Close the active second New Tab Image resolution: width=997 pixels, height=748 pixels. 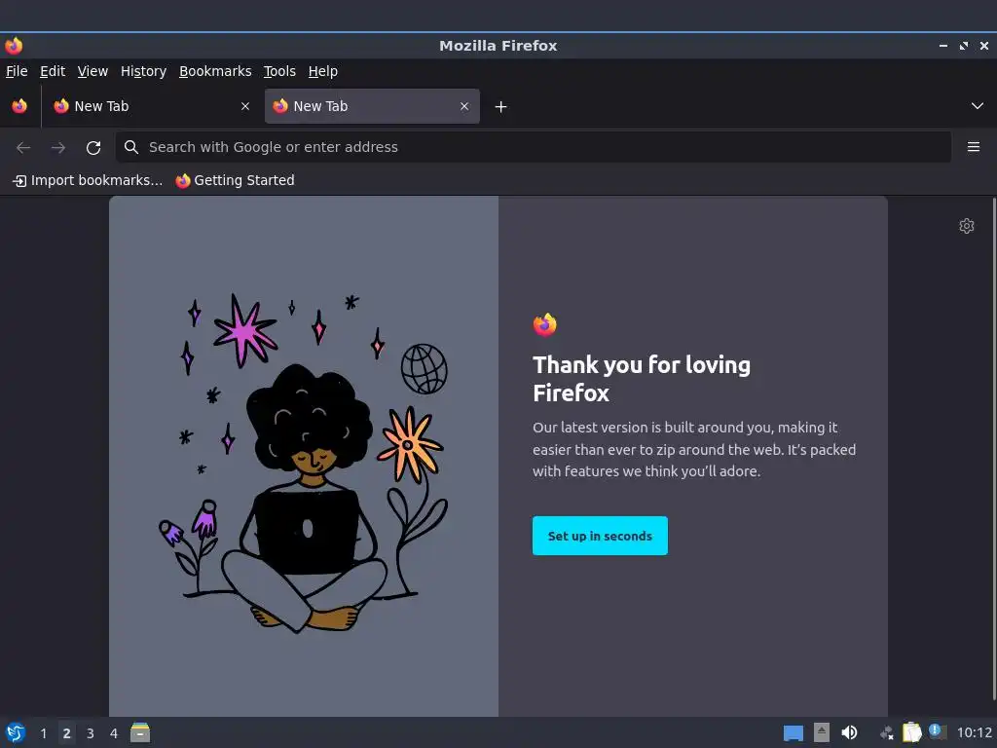[x=464, y=106]
